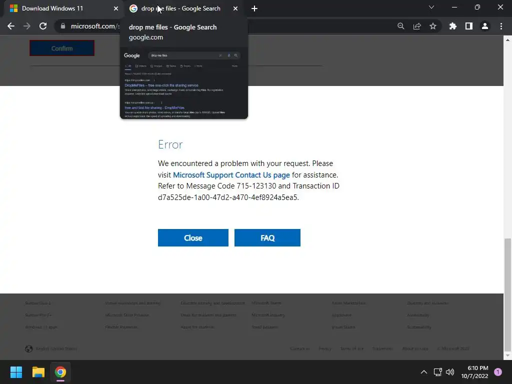The height and width of the screenshot is (384, 512).
Task: Expand the tab search chevron
Action: tap(431, 7)
